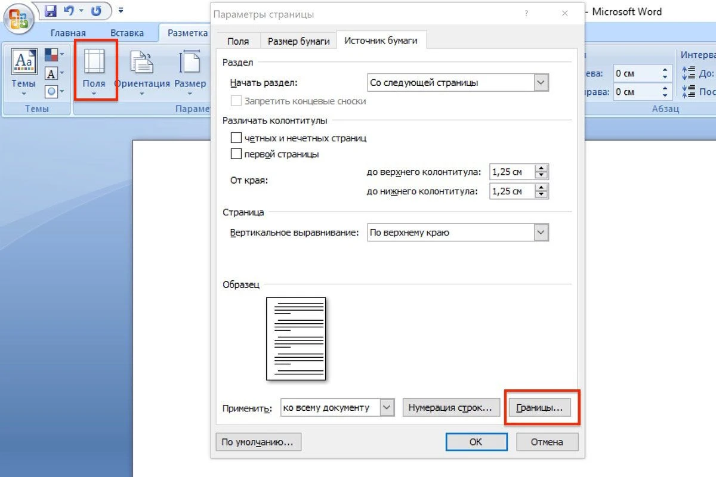Switch to the Поля dialog tab
Viewport: 716px width, 477px height.
click(x=238, y=41)
